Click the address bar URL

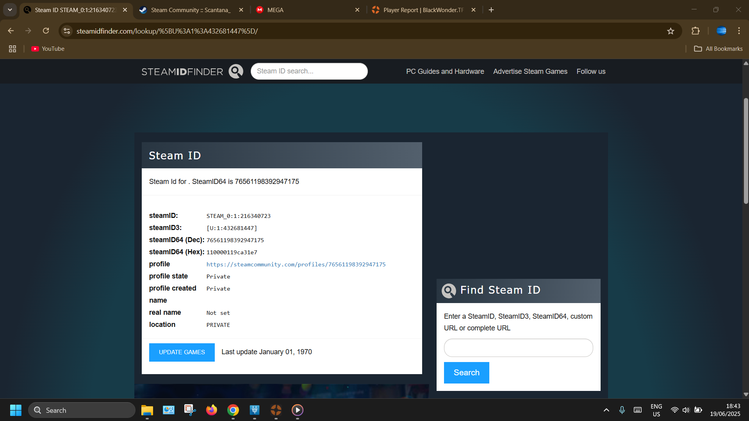click(167, 31)
